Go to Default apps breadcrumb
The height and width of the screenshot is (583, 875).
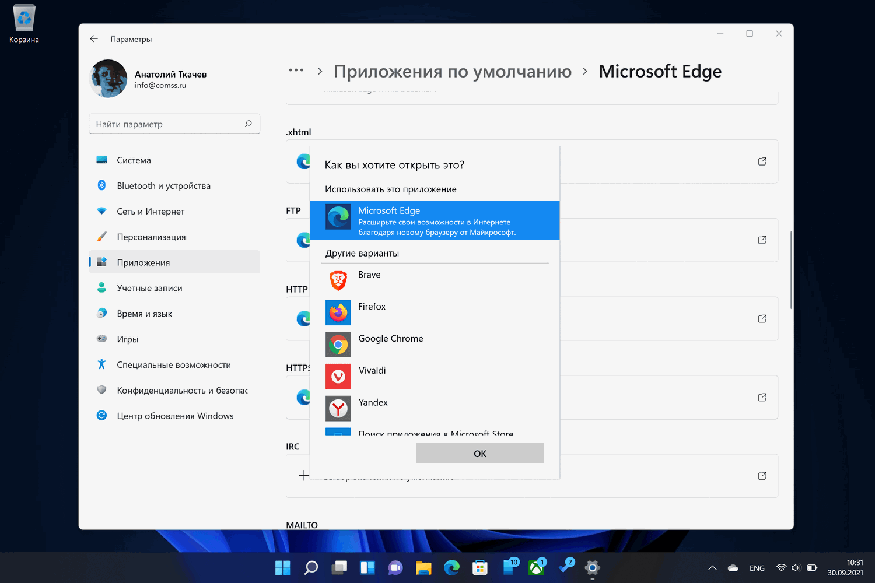pos(453,71)
